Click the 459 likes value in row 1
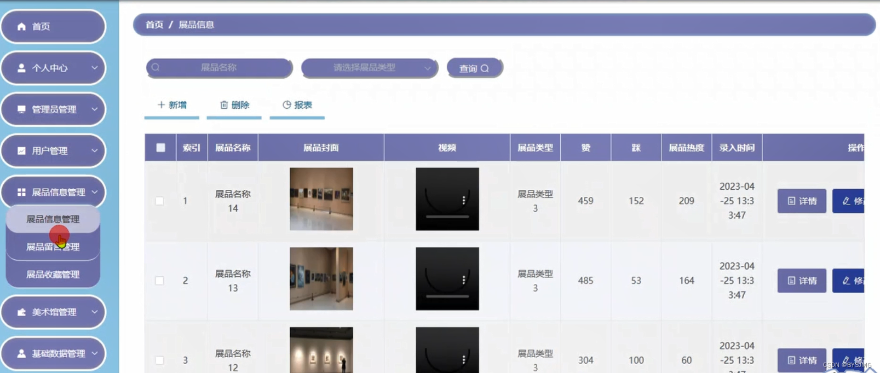 coord(586,201)
